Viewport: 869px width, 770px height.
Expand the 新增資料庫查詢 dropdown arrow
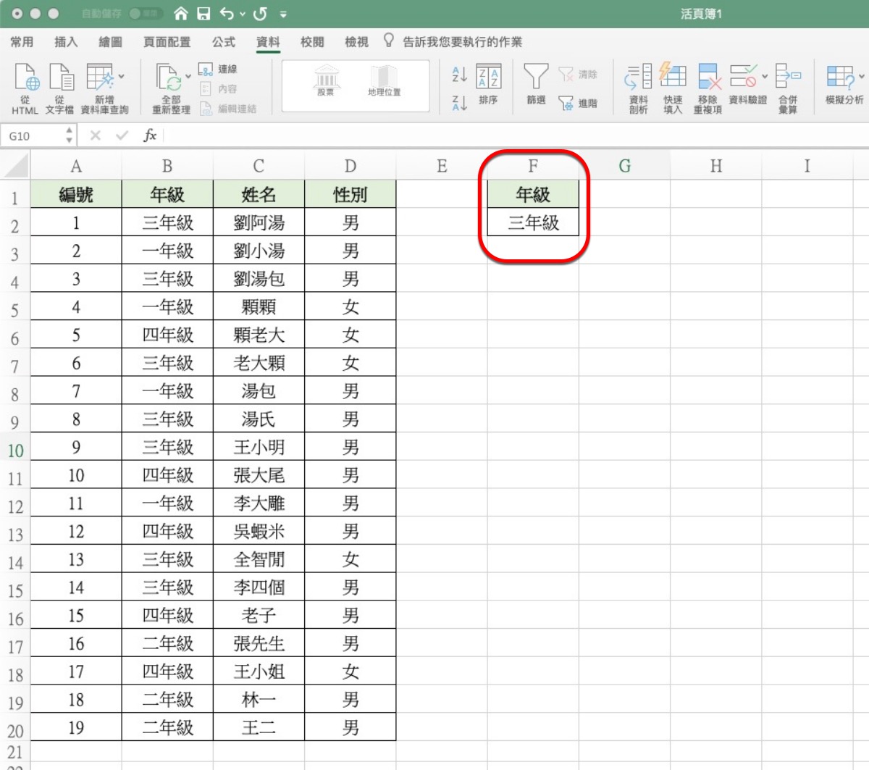coord(121,76)
